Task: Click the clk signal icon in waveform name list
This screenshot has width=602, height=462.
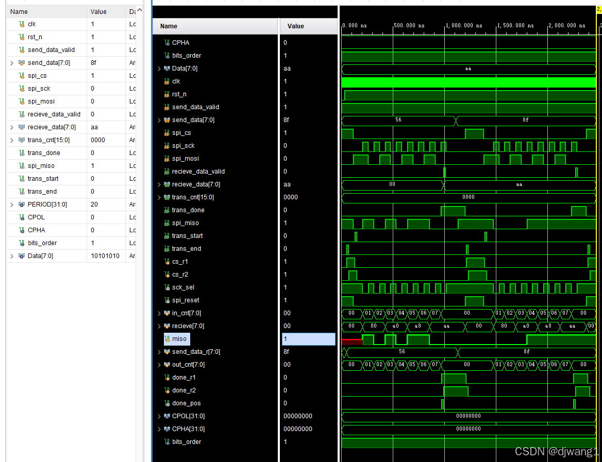Action: pos(168,81)
